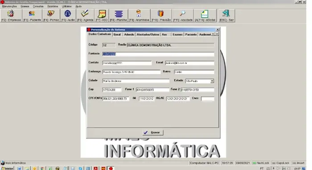Click the Cep field
This screenshot has height=170, width=312.
(x=112, y=90)
